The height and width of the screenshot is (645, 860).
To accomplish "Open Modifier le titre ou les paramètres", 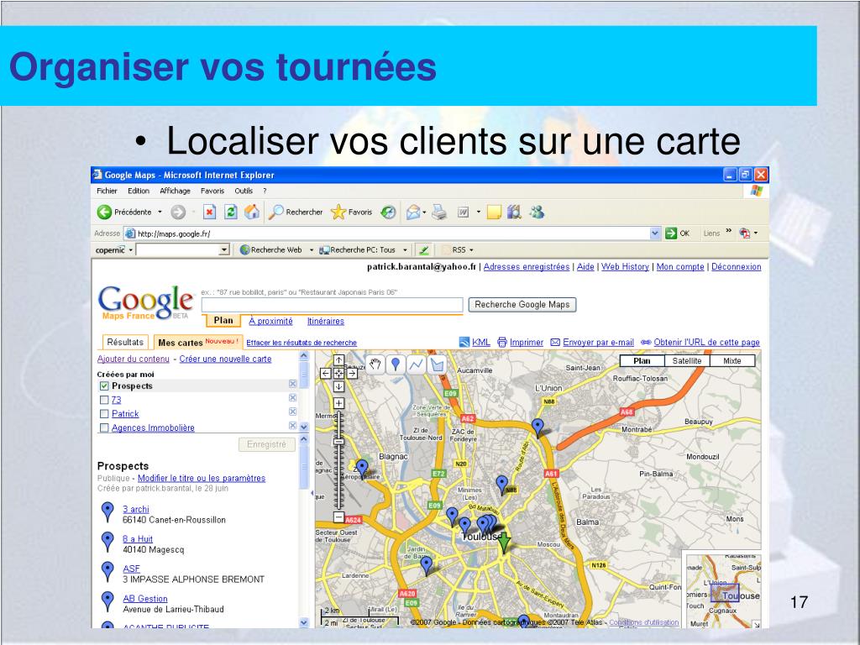I will pyautogui.click(x=202, y=478).
